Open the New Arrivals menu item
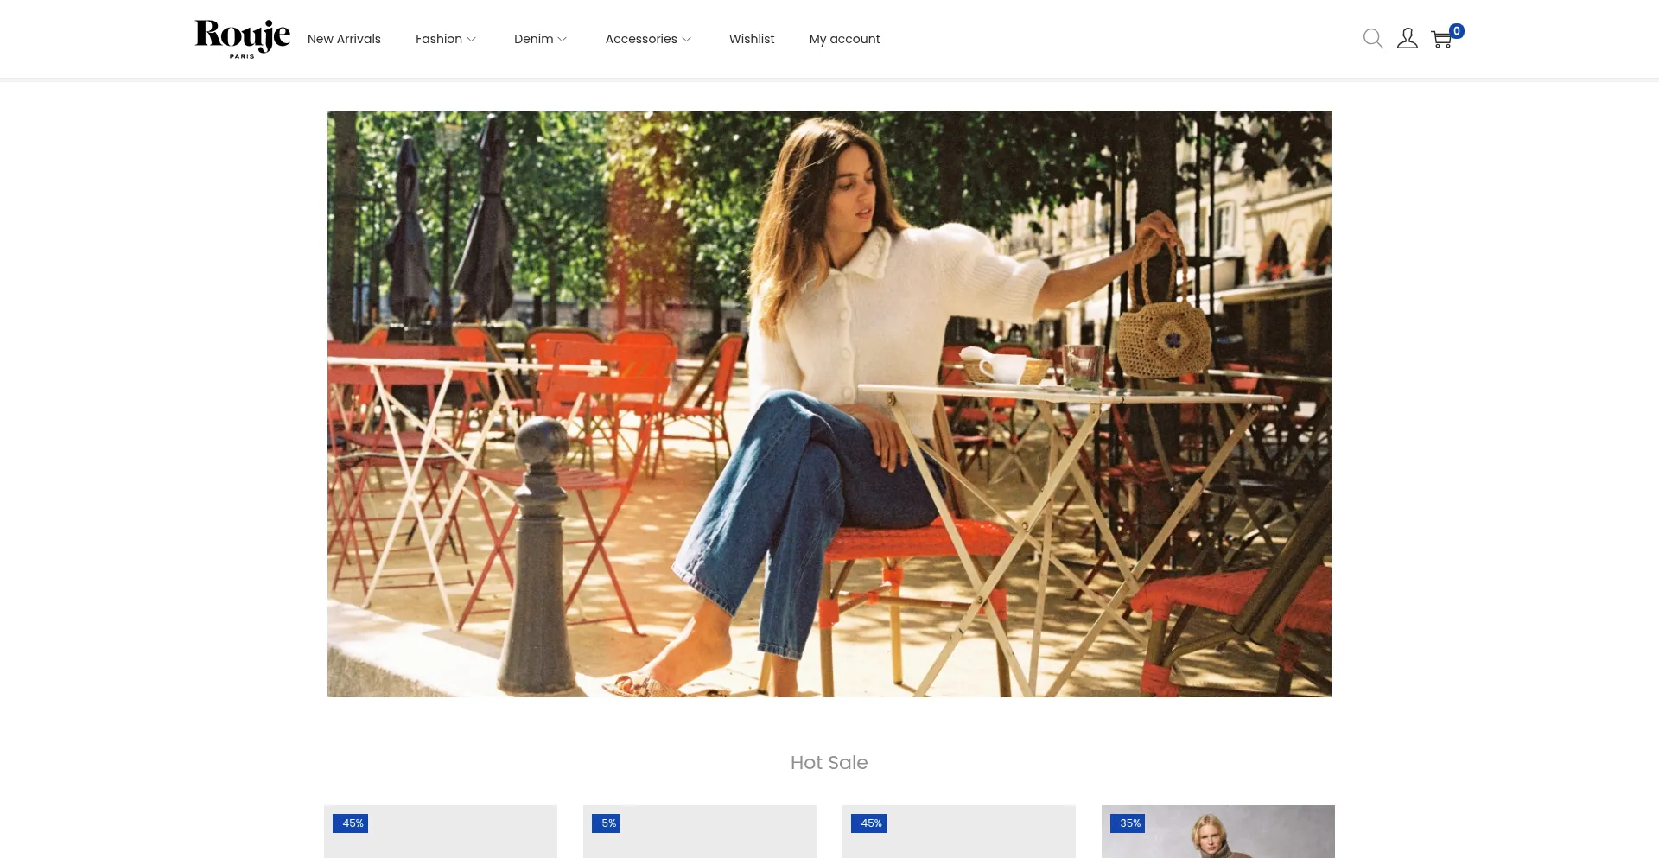 (344, 39)
